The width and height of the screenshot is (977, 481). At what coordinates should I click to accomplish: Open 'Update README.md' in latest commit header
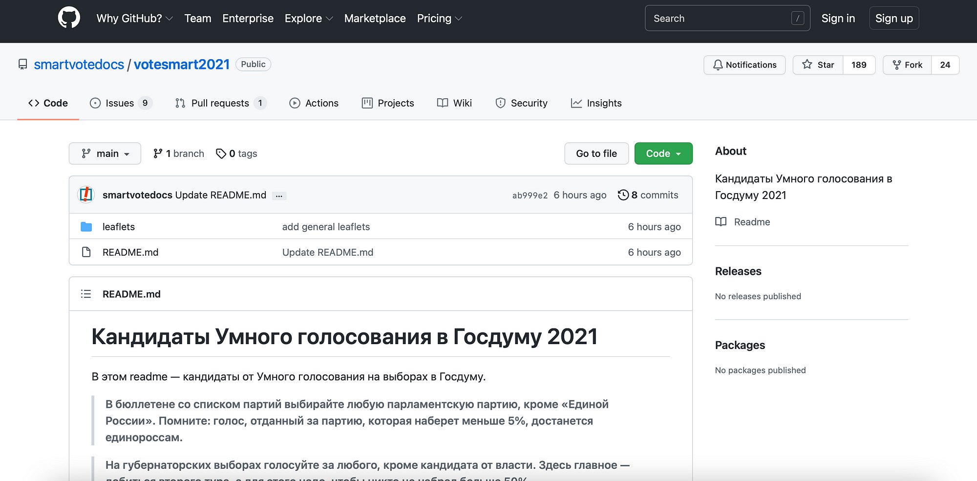click(221, 195)
